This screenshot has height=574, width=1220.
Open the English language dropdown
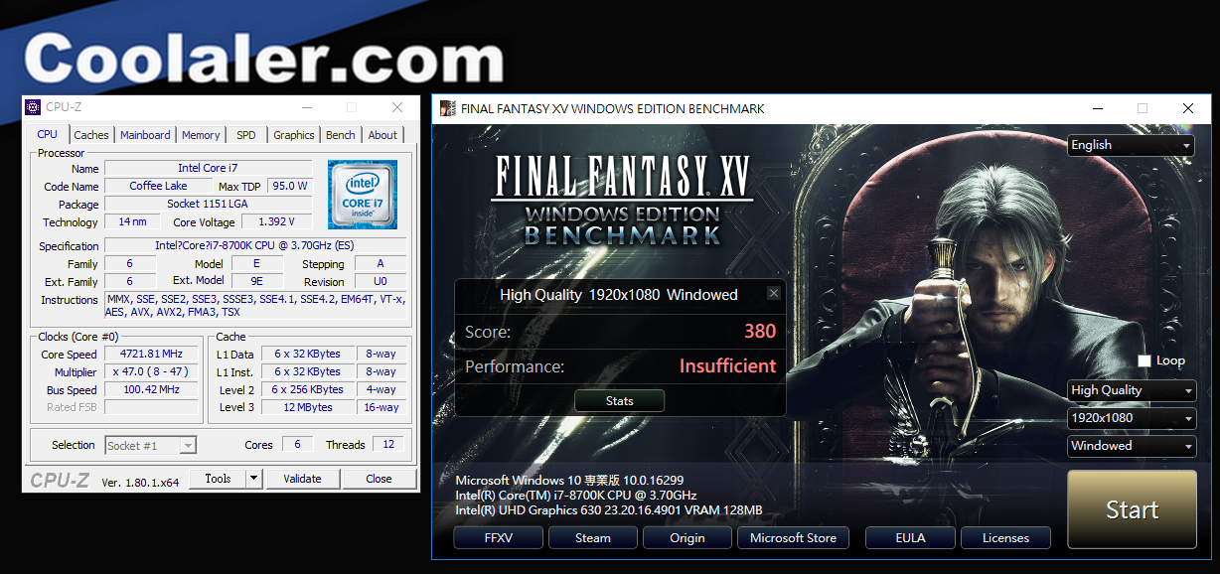tap(1132, 145)
